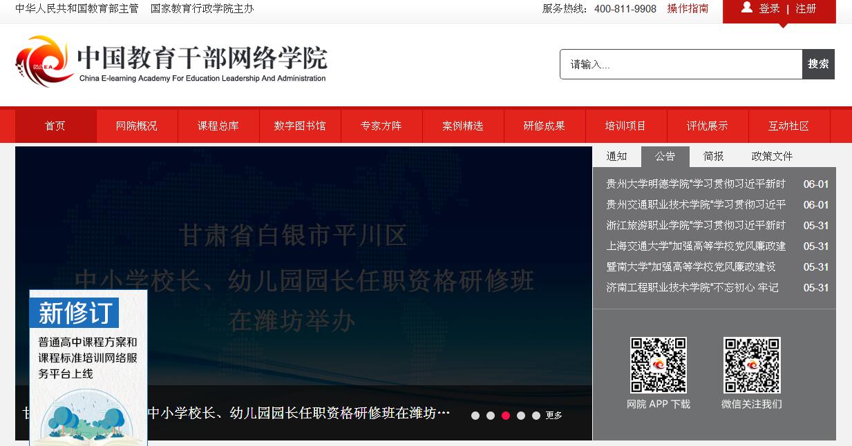This screenshot has height=446, width=852.
Task: Select the fourth carousel dot
Action: 521,416
